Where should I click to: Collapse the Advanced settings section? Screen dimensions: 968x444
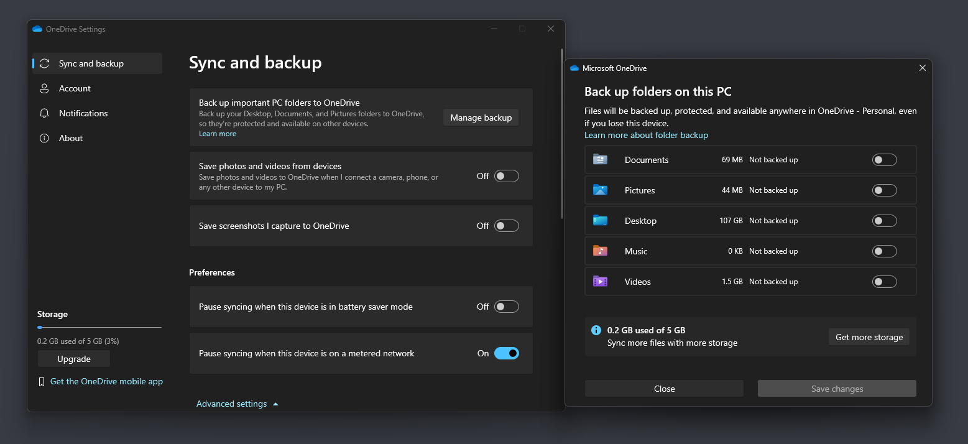237,404
